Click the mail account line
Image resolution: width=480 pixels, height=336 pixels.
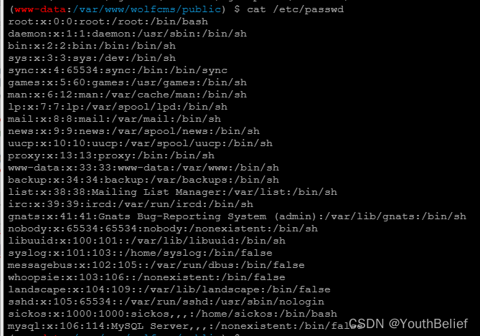pyautogui.click(x=115, y=119)
